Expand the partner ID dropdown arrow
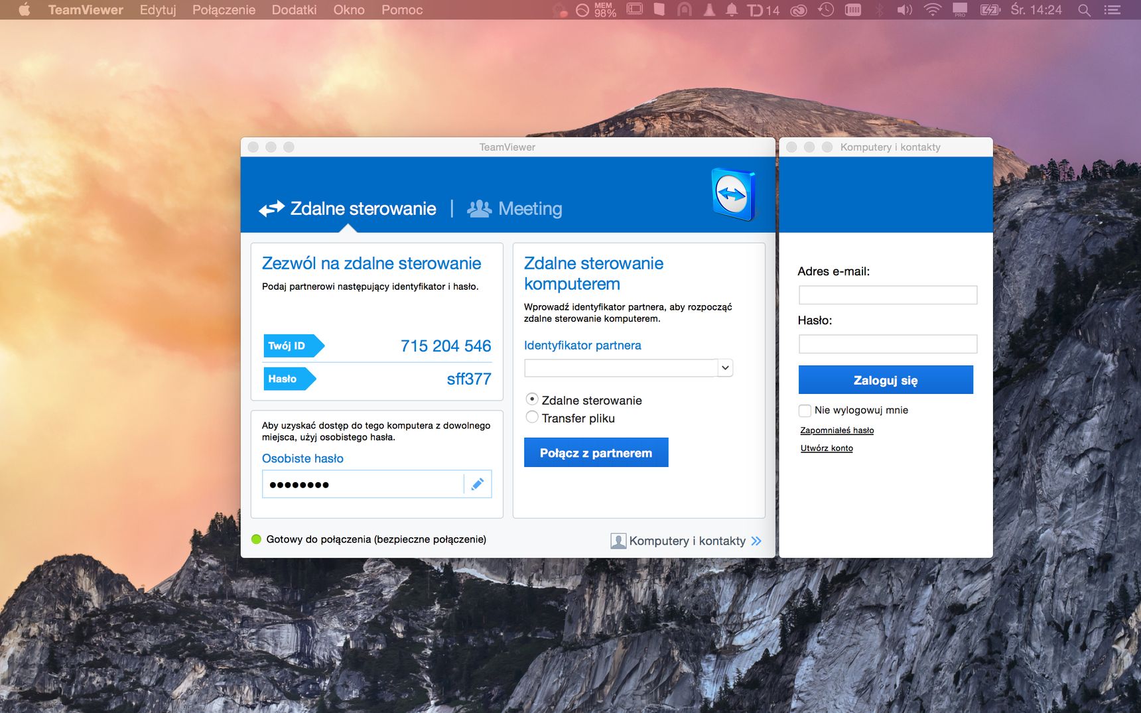This screenshot has height=713, width=1141. pos(725,368)
